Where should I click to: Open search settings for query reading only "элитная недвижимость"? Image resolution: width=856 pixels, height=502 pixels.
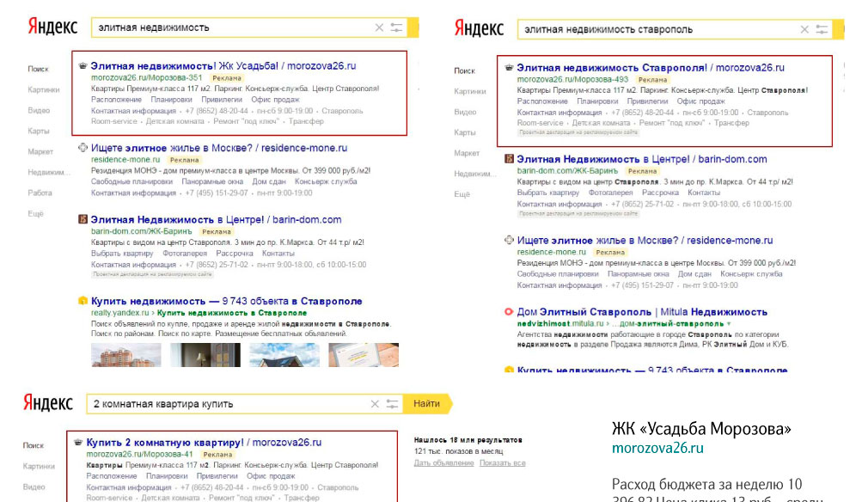tap(396, 28)
